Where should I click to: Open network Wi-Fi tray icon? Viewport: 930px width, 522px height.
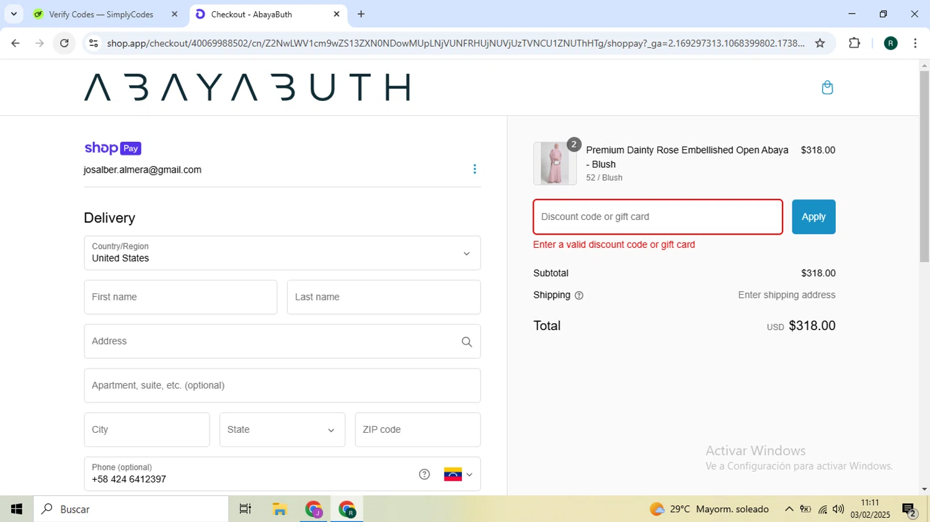pyautogui.click(x=823, y=509)
